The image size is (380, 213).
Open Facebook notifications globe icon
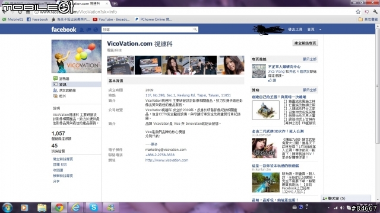(x=96, y=30)
